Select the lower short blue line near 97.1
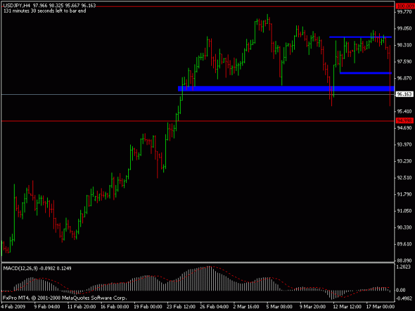415x311 pixels. (366, 73)
